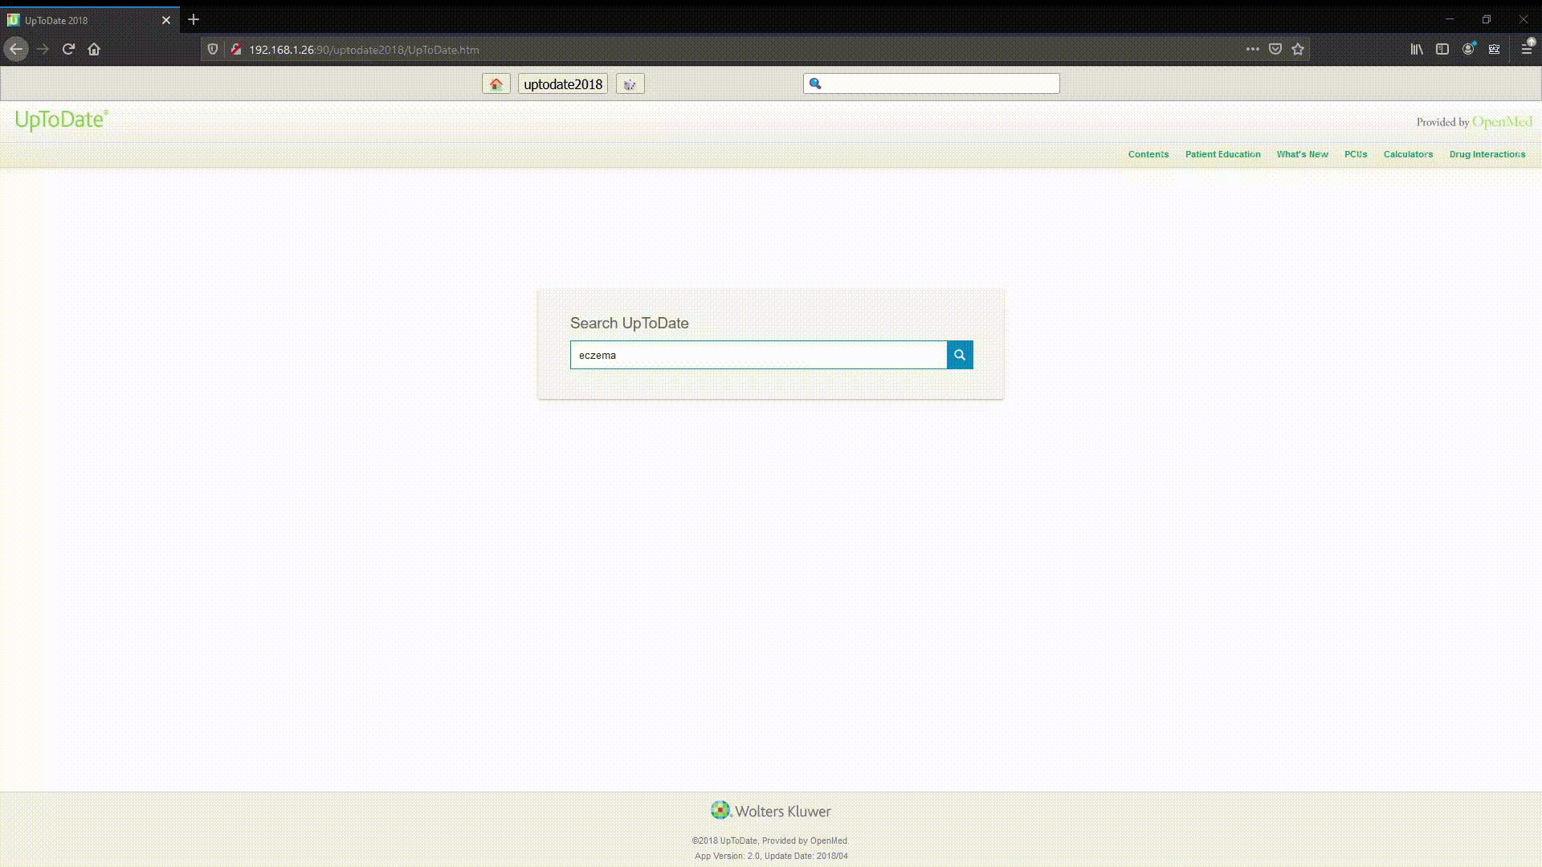Open the browser account dropdown
The height and width of the screenshot is (867, 1542).
1469,49
